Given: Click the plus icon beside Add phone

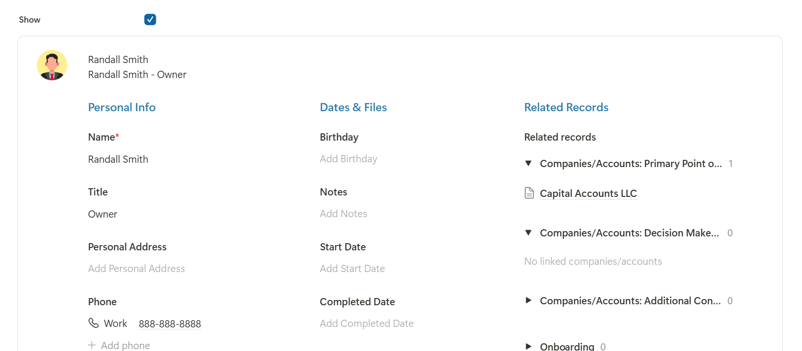Looking at the screenshot, I should click(x=92, y=345).
